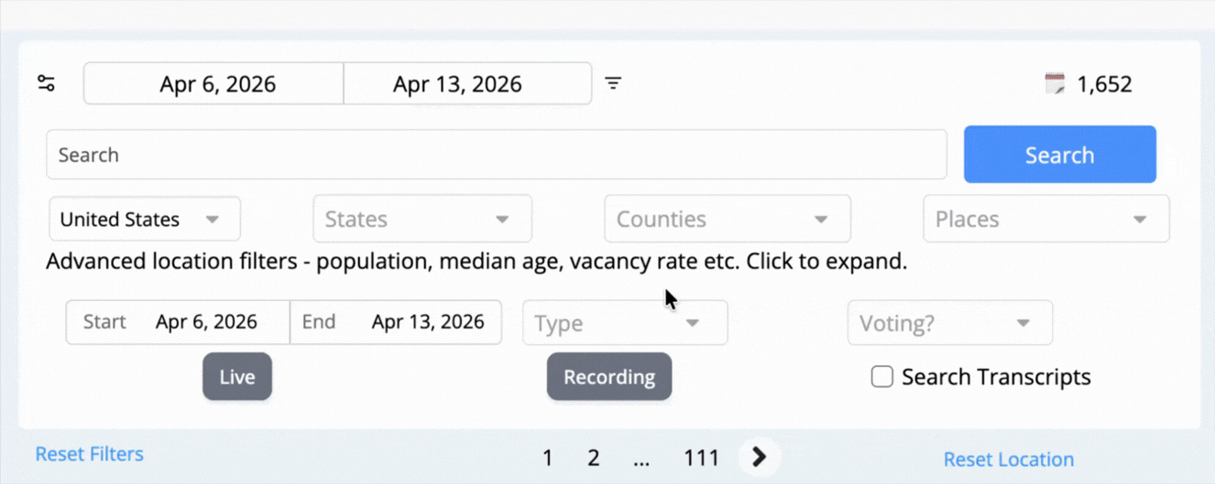Open the Voting? dropdown

949,323
